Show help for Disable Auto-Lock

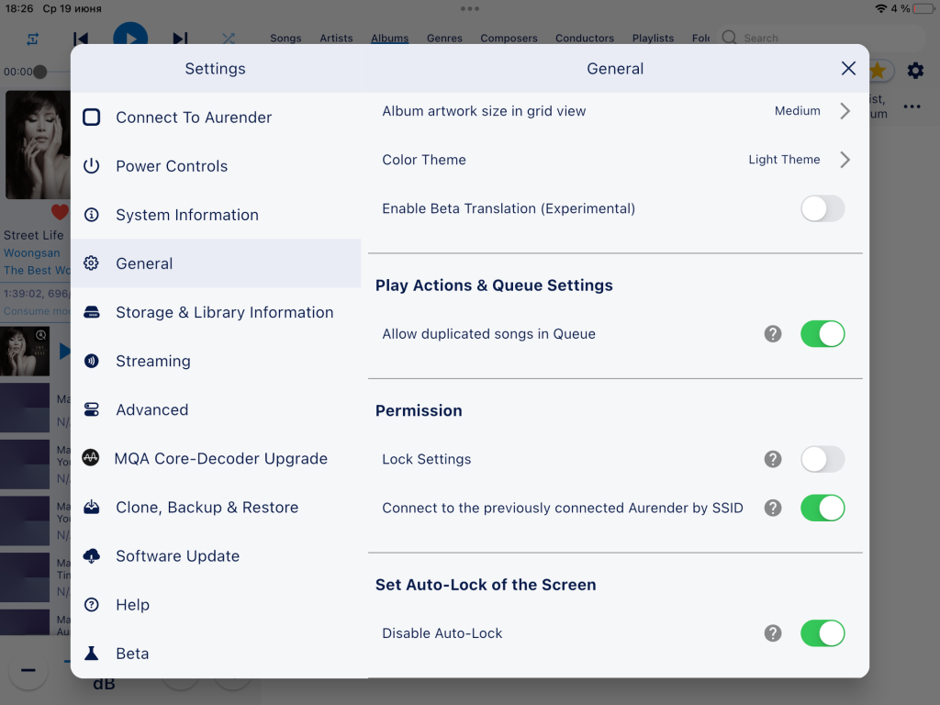tap(773, 633)
